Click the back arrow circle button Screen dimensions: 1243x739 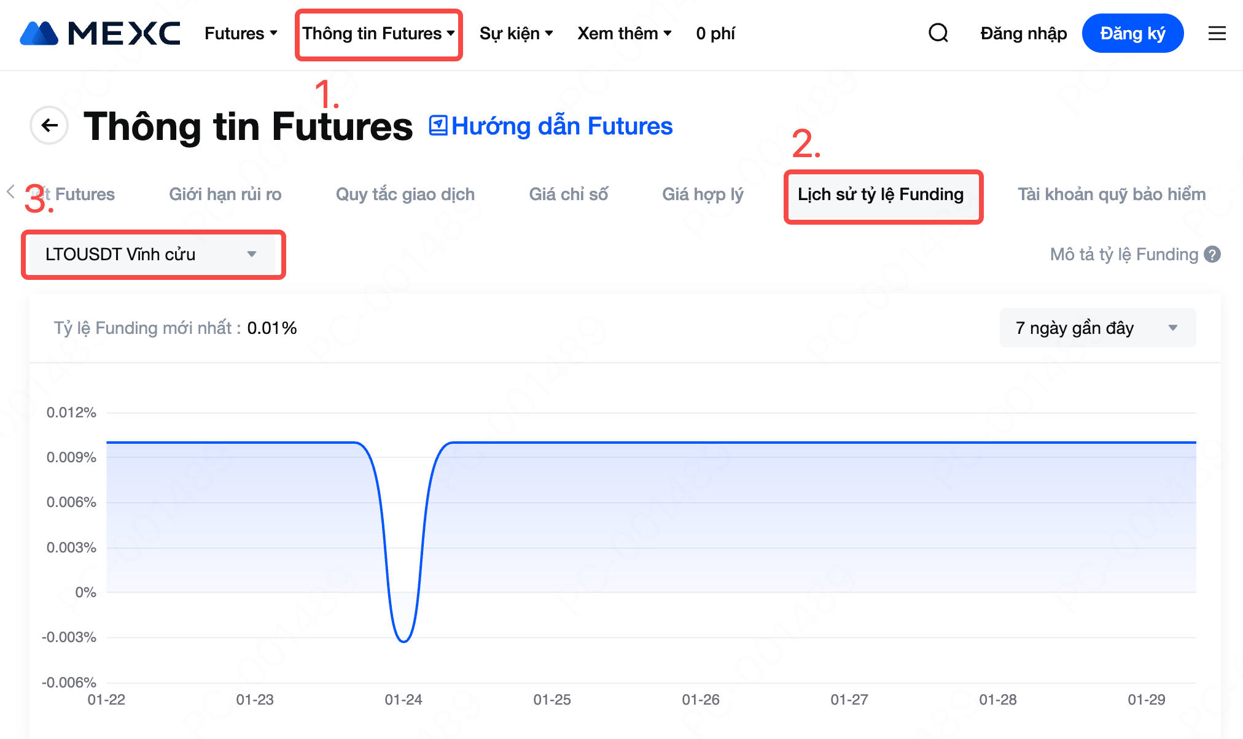click(49, 126)
